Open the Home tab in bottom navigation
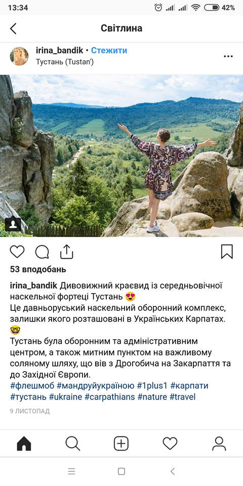 (x=24, y=443)
